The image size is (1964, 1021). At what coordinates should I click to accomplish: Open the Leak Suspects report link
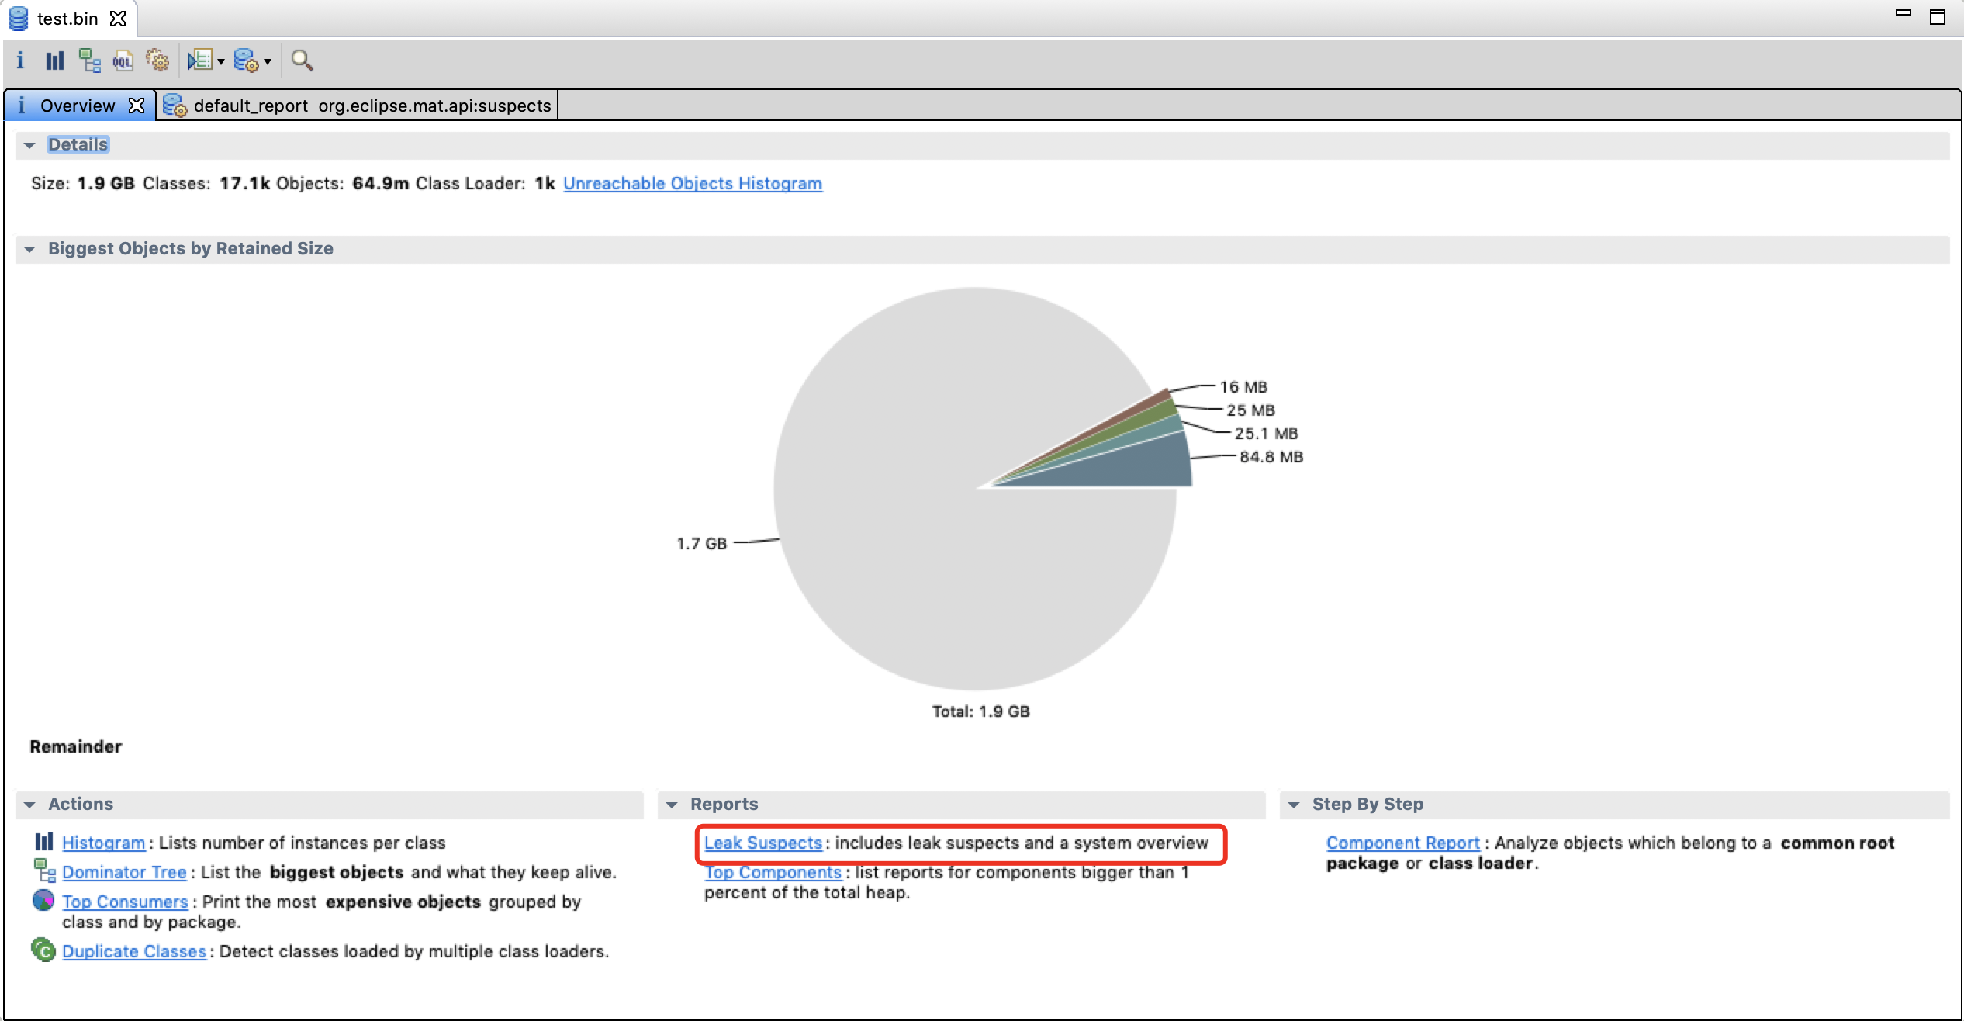[x=762, y=843]
